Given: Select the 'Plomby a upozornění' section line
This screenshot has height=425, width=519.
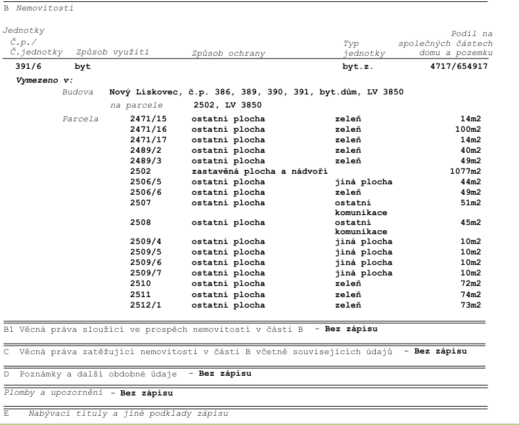Looking at the screenshot, I should [x=88, y=393].
